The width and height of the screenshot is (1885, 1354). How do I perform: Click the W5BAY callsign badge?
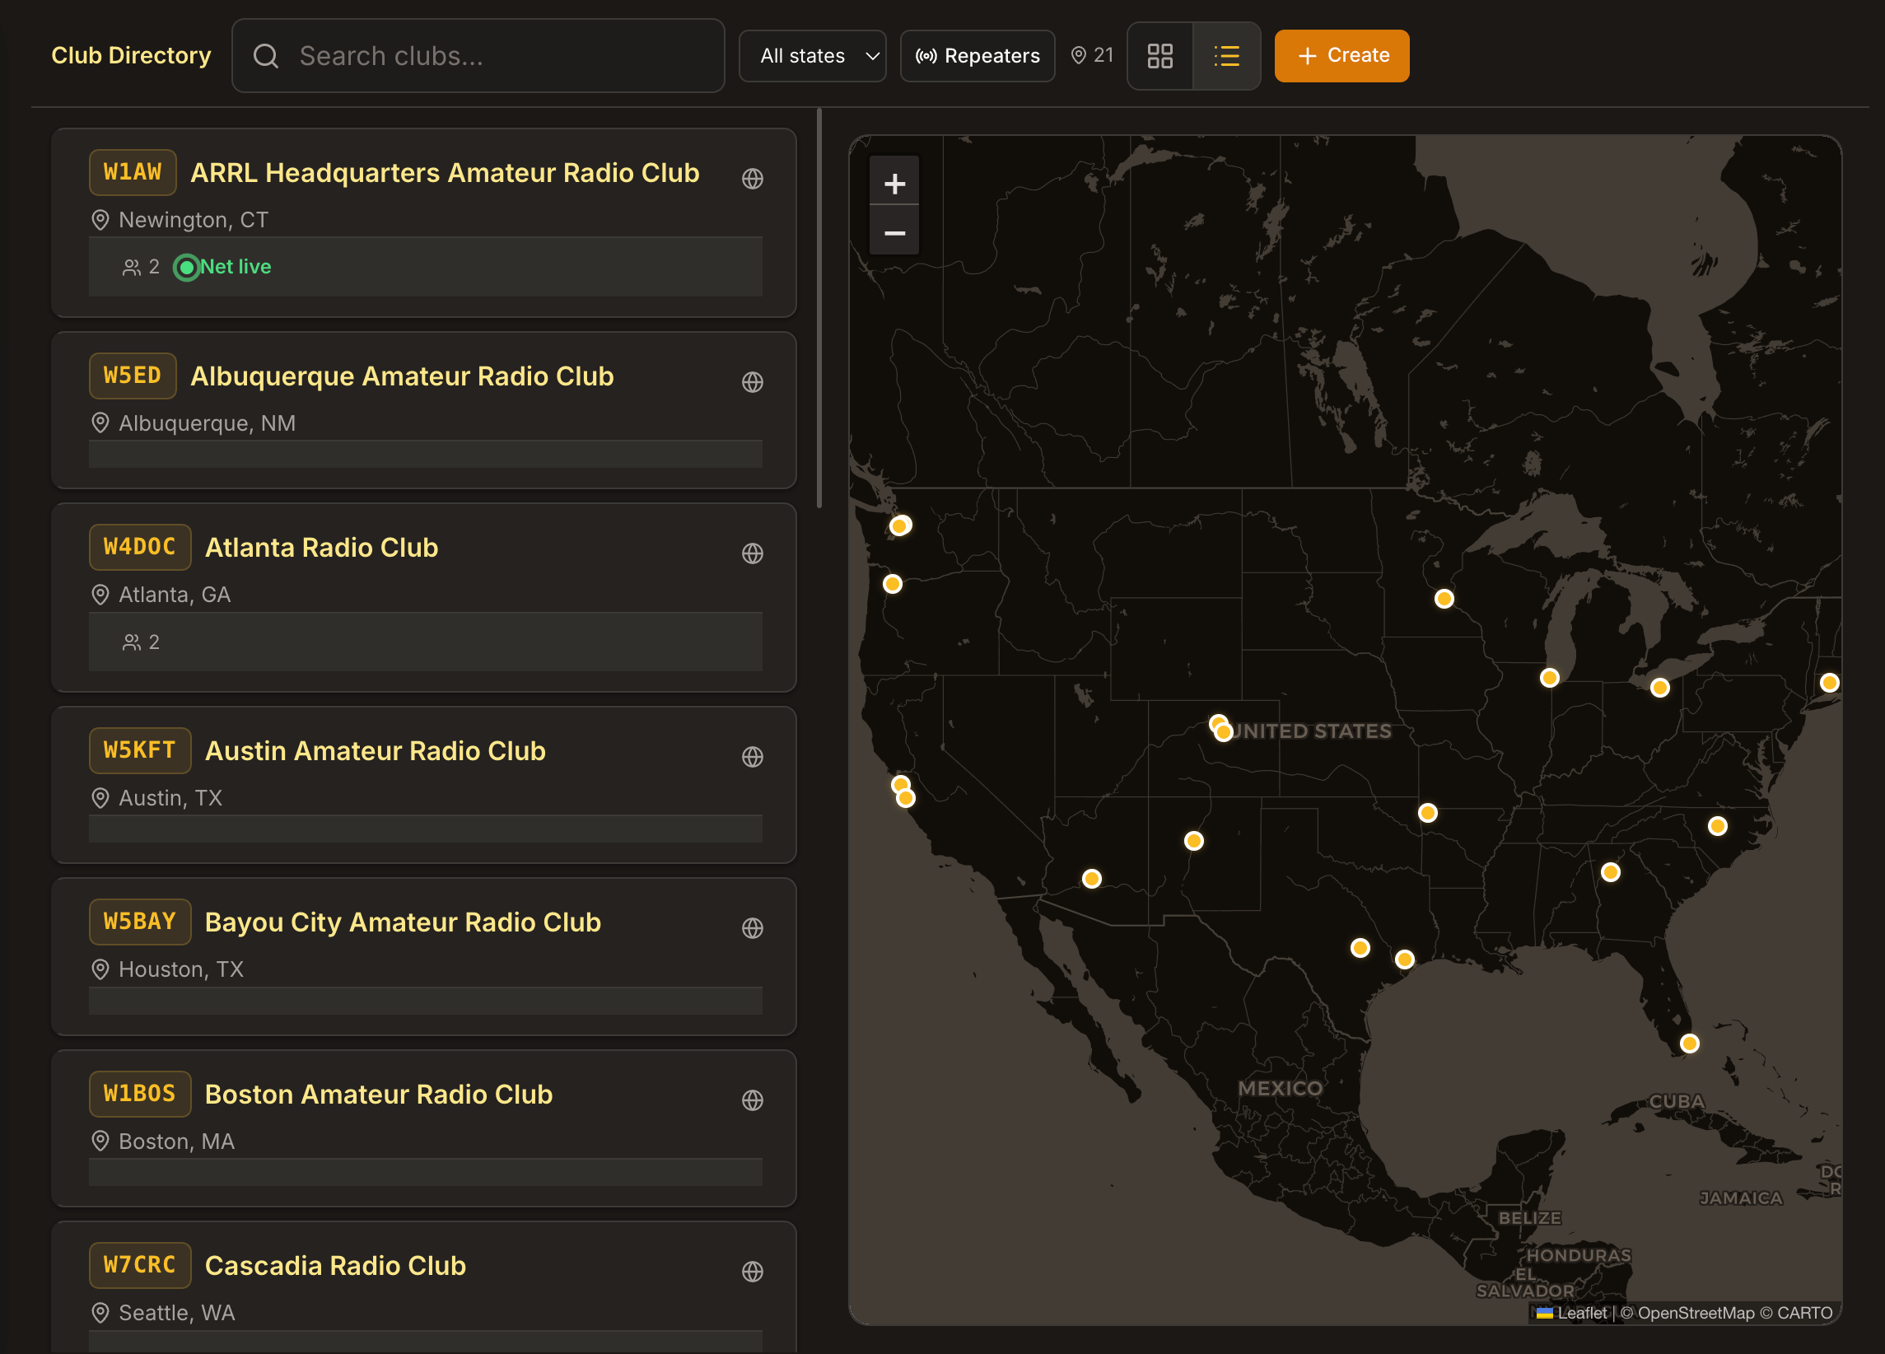[141, 922]
